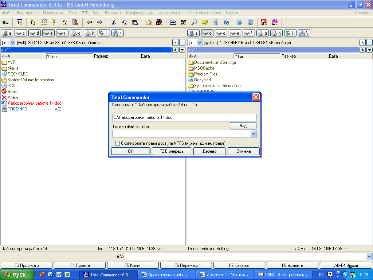373x280 pixels.
Task: Open the Инструменты menu
Action: pos(171,13)
